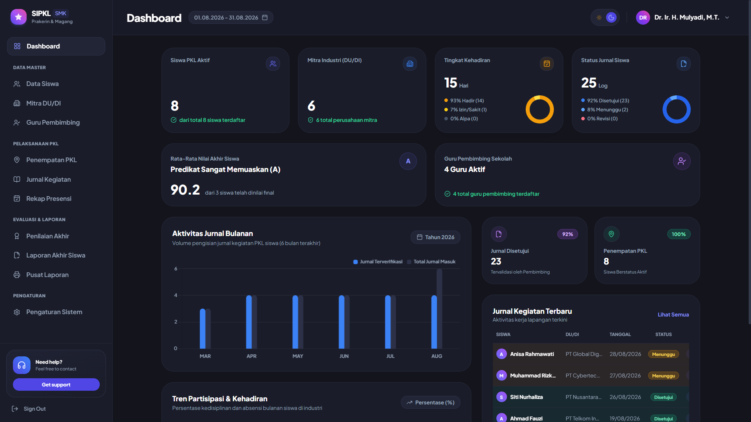This screenshot has height=422, width=751.
Task: Click the Status Jurnal Siswa document icon
Action: [683, 64]
